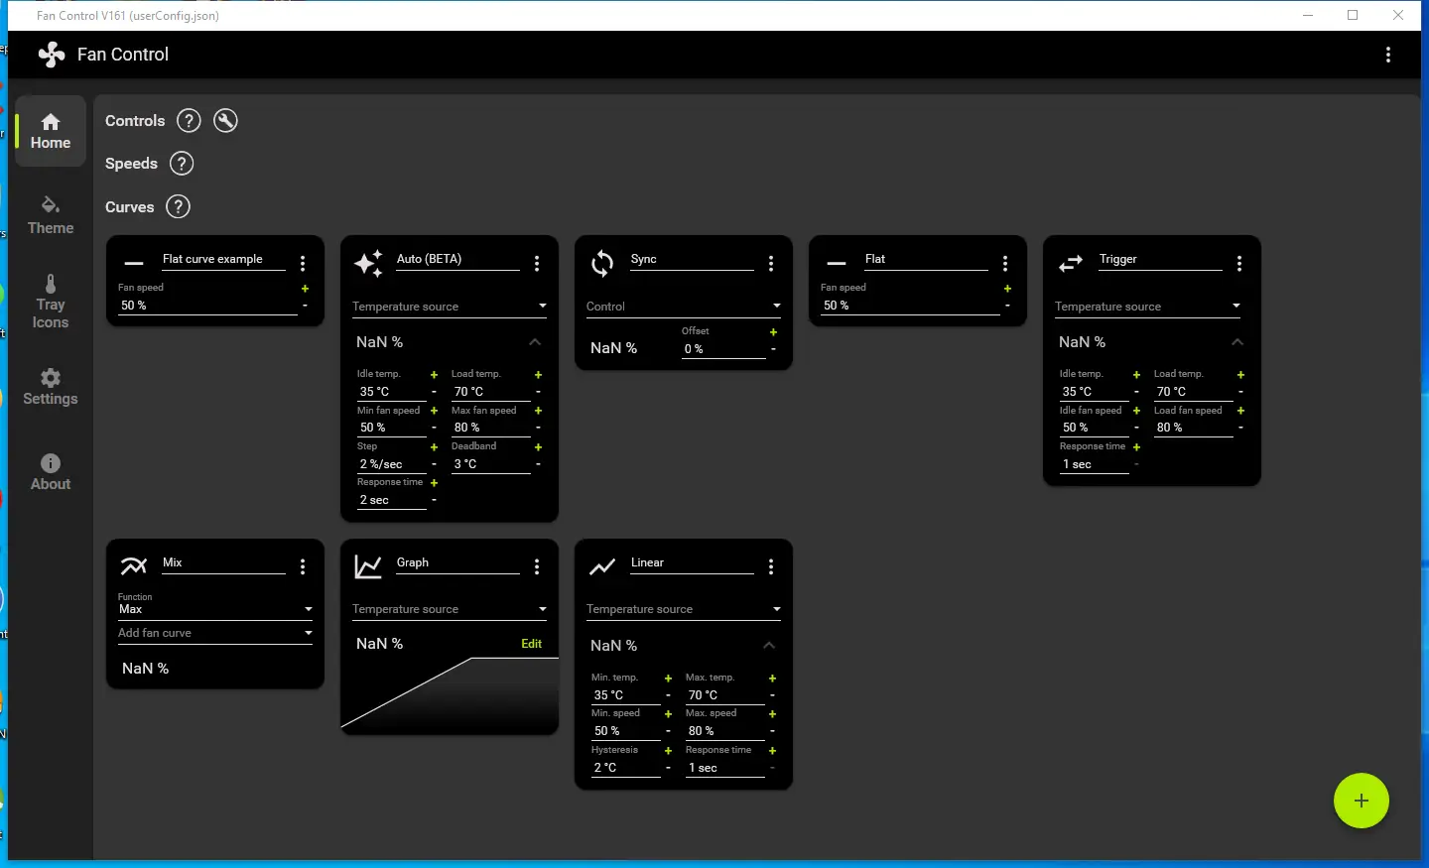The image size is (1429, 868).
Task: Increase Auto (BETA) Idle temp.
Action: [x=434, y=375]
